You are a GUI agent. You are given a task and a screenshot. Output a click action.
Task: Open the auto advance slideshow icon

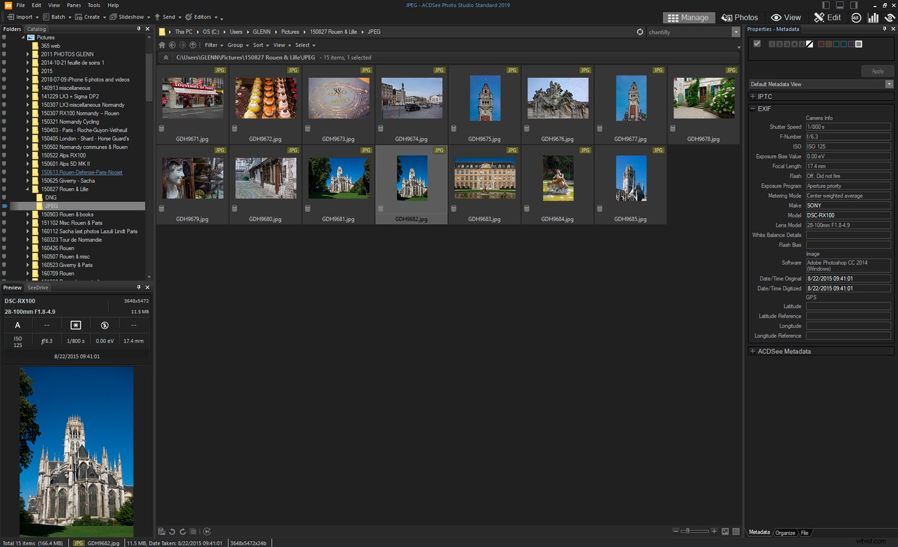[x=207, y=531]
